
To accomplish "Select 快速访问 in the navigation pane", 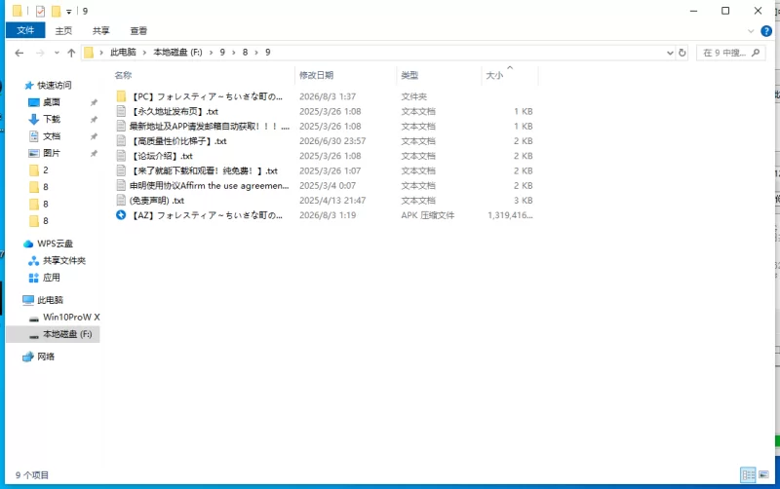I will pyautogui.click(x=55, y=86).
